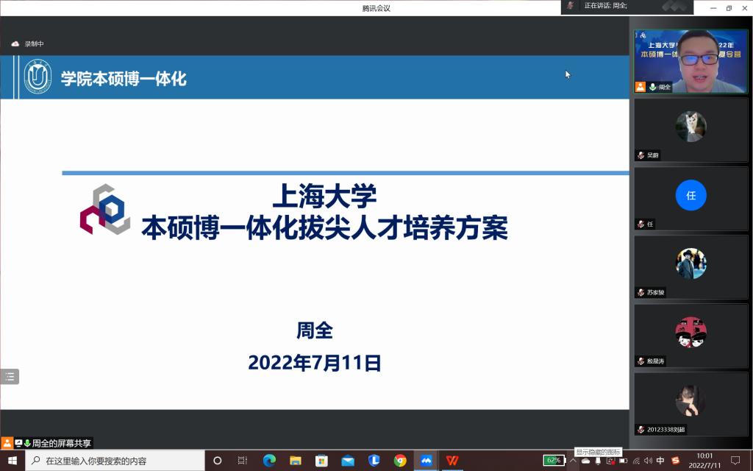Image resolution: width=753 pixels, height=471 pixels.
Task: Click the cloud recording indicator 录制中
Action: pyautogui.click(x=28, y=44)
